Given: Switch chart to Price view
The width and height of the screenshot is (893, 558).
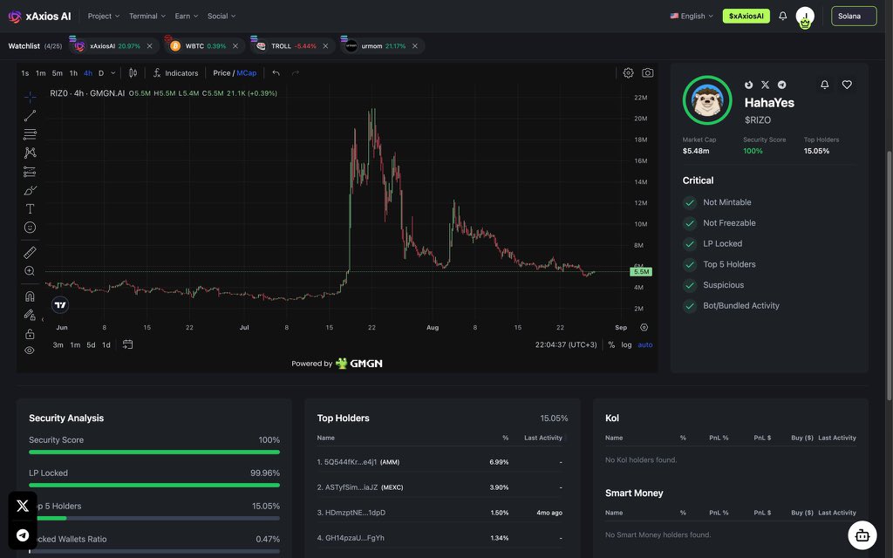Looking at the screenshot, I should (222, 73).
